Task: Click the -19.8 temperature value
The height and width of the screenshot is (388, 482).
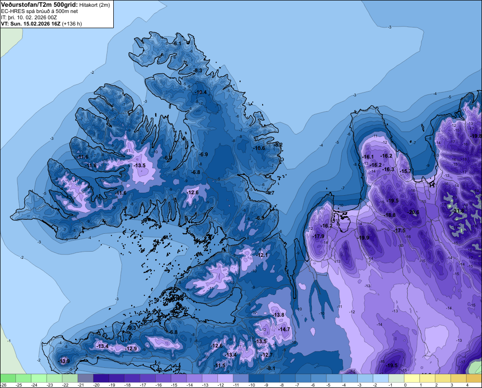Action: 476,136
